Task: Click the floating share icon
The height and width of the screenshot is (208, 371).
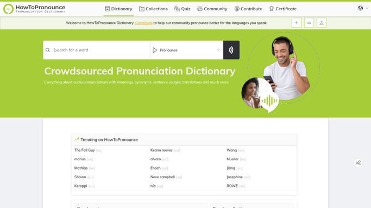Action: pyautogui.click(x=358, y=162)
